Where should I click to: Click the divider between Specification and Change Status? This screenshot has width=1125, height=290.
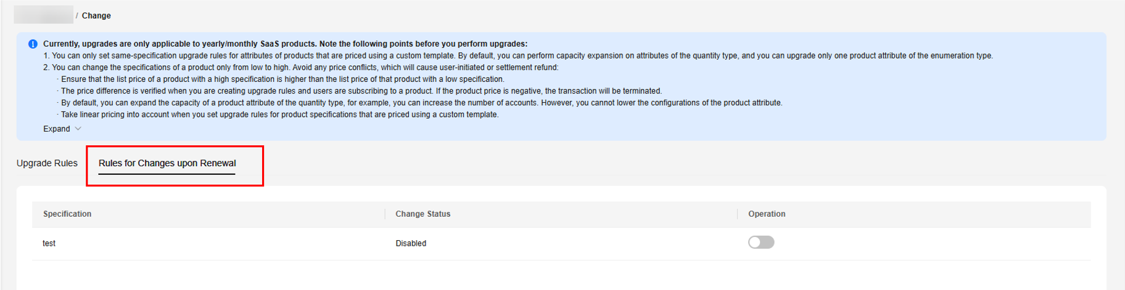(385, 214)
